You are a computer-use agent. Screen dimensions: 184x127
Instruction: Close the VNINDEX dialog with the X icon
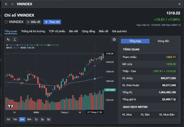pyautogui.click(x=180, y=4)
